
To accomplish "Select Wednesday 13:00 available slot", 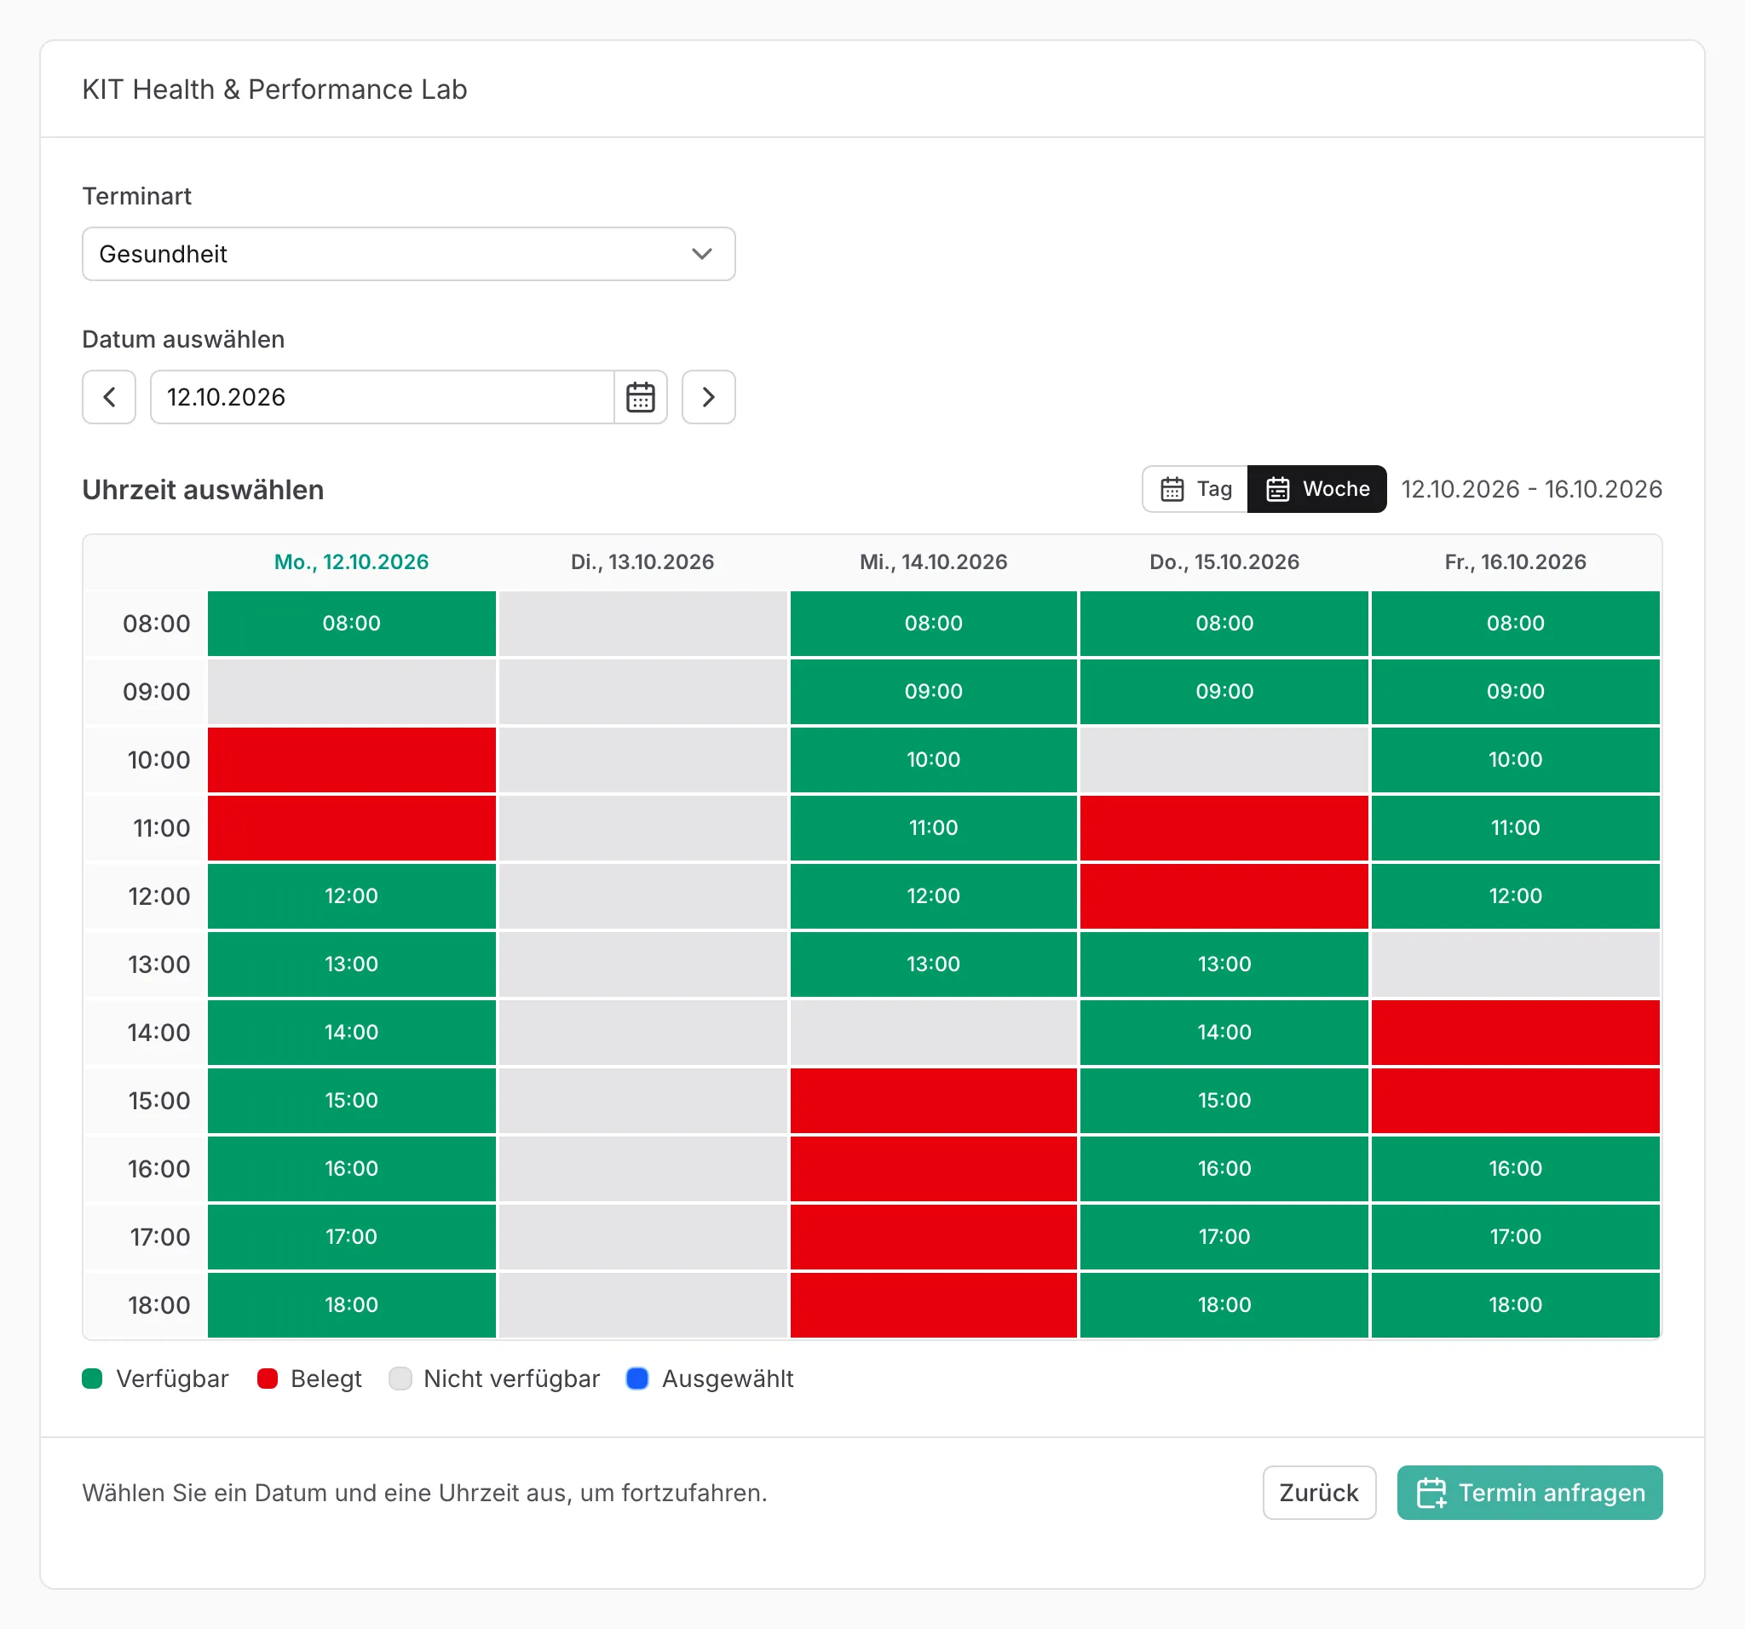I will 933,964.
